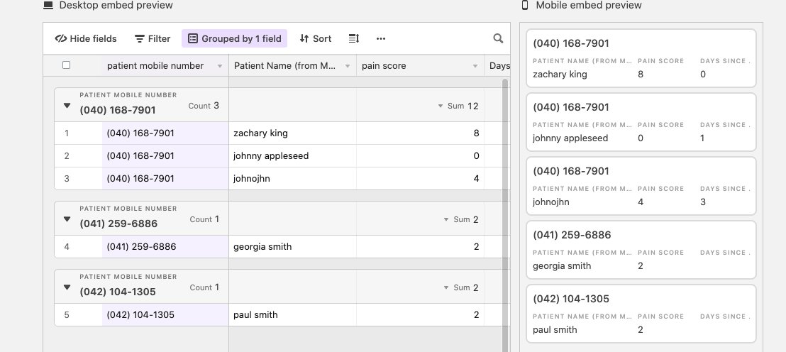
Task: Click pain score 4 cell for johnojhn
Action: click(x=420, y=179)
